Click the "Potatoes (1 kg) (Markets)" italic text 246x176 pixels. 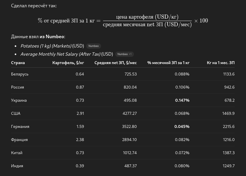point(46,46)
